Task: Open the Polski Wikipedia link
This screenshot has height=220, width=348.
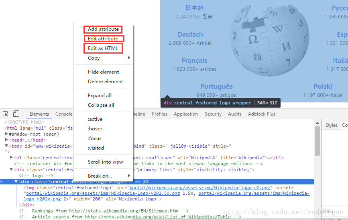Action: 323,86
